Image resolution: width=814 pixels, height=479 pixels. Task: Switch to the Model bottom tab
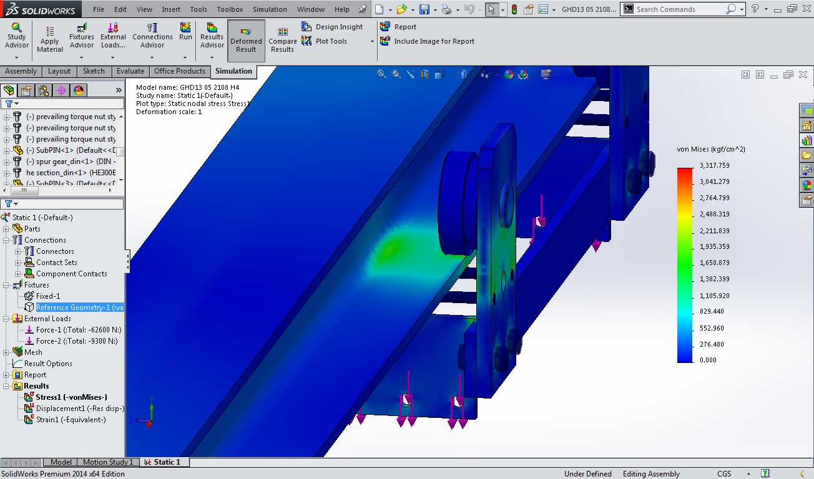click(61, 462)
